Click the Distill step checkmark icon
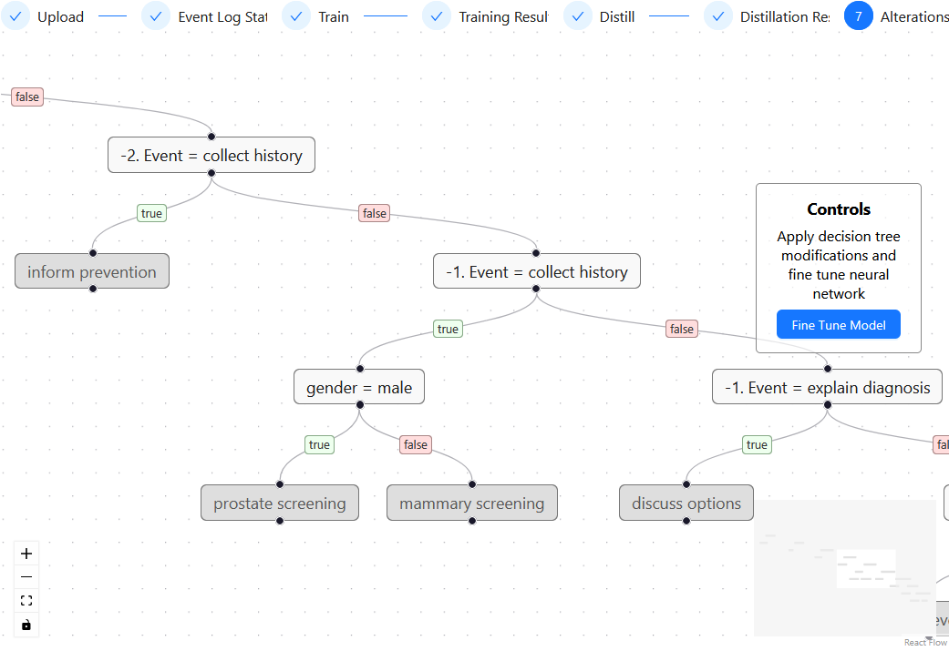This screenshot has height=651, width=949. [577, 15]
